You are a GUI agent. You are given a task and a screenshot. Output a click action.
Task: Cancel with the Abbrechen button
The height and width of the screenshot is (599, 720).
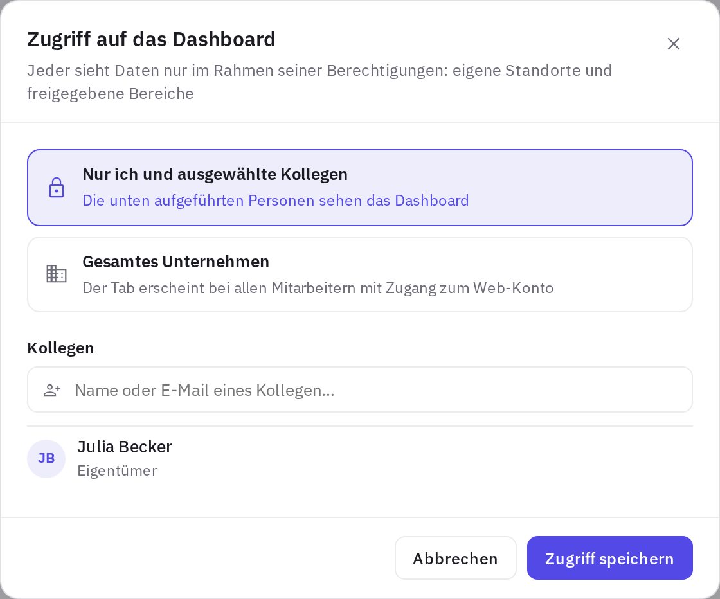pyautogui.click(x=456, y=558)
